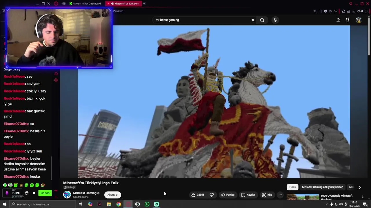Viewport: 371px width, 208px height.
Task: Open the Windows notification center icon
Action: (365, 204)
